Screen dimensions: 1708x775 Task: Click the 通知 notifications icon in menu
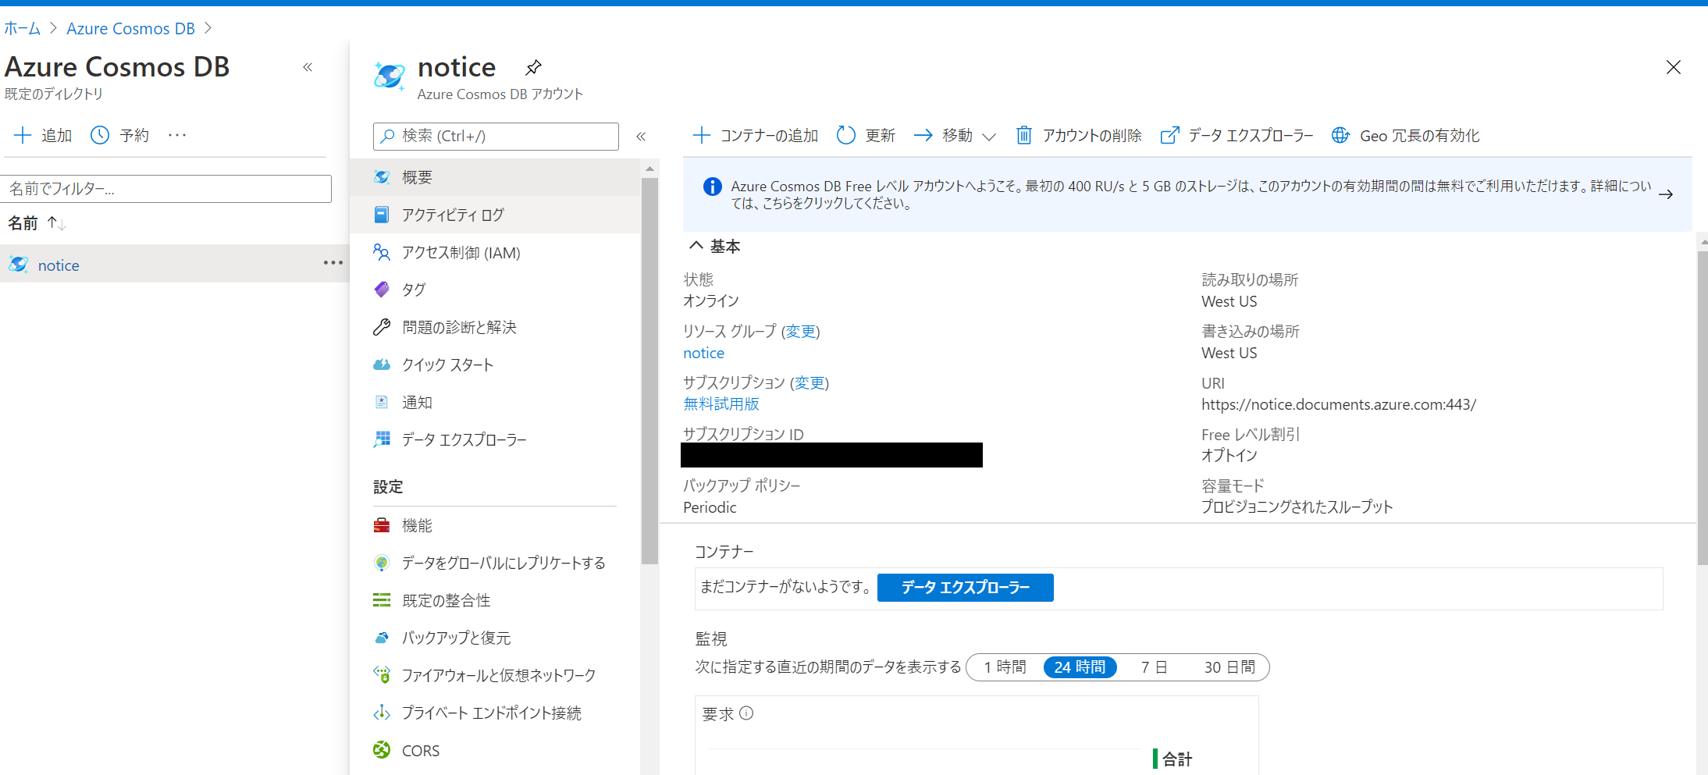[x=382, y=402]
